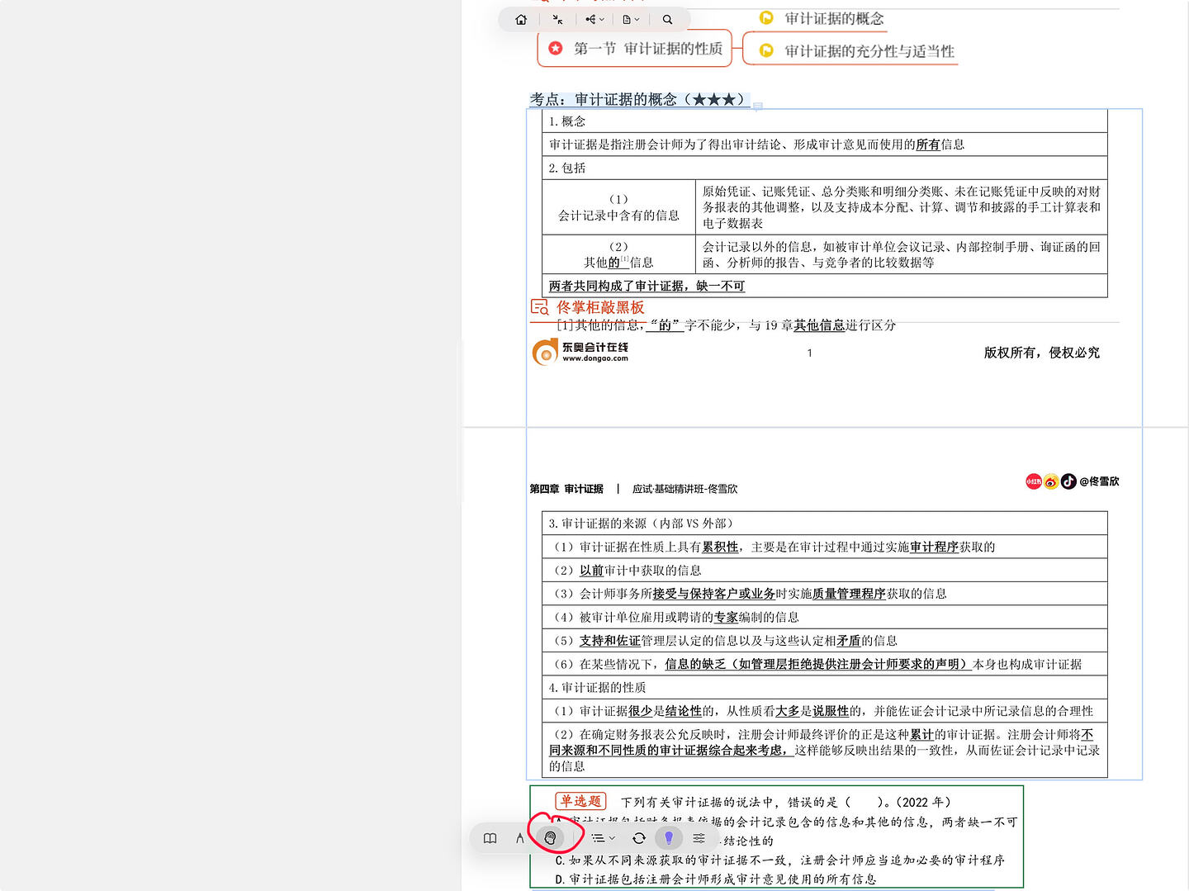Click the circular sync arrows icon

pyautogui.click(x=639, y=838)
